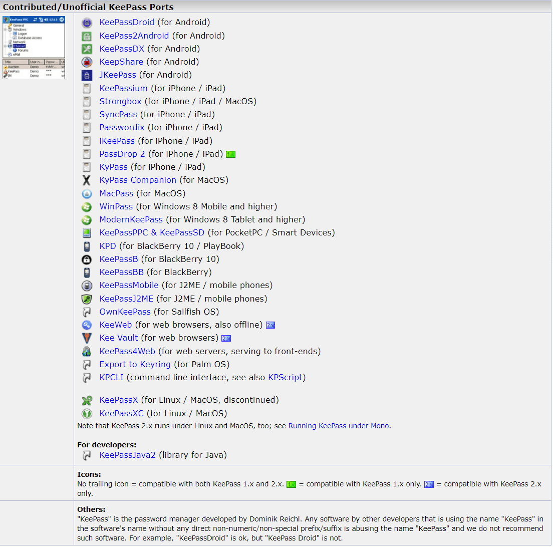
Task: Visit the KeepShare link
Action: click(121, 62)
